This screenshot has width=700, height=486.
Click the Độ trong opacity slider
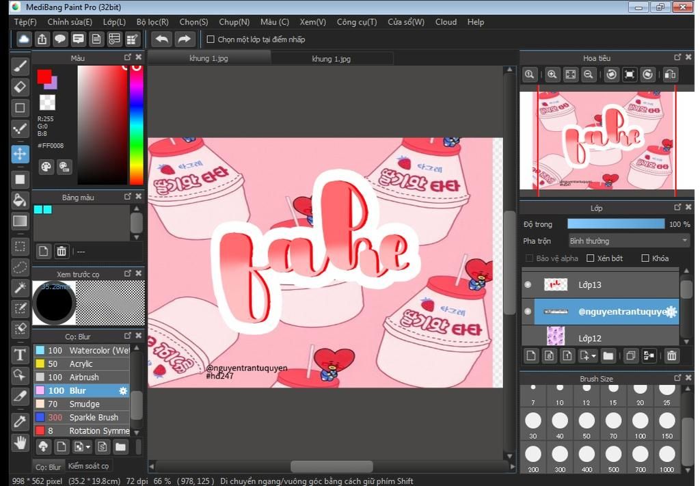pyautogui.click(x=616, y=224)
